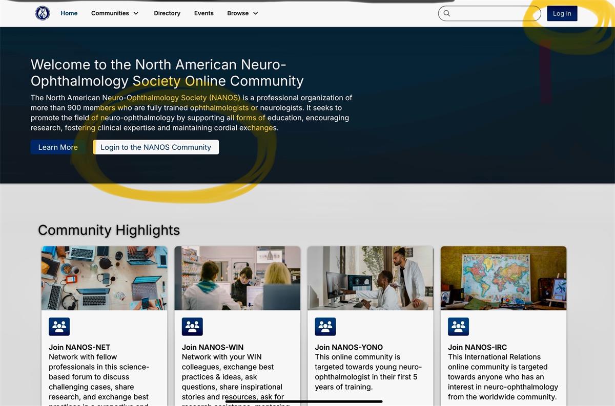Click the NANOS logo in the header
The height and width of the screenshot is (406, 615).
43,13
